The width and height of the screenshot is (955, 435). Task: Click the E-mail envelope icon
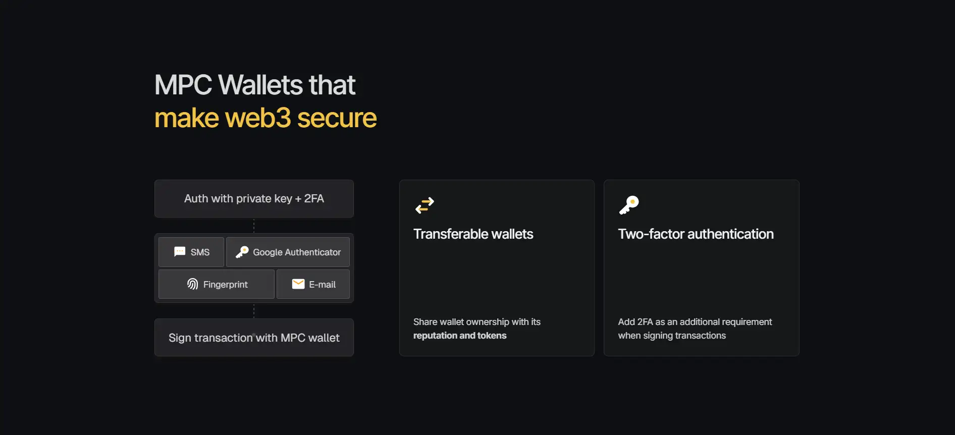coord(298,284)
